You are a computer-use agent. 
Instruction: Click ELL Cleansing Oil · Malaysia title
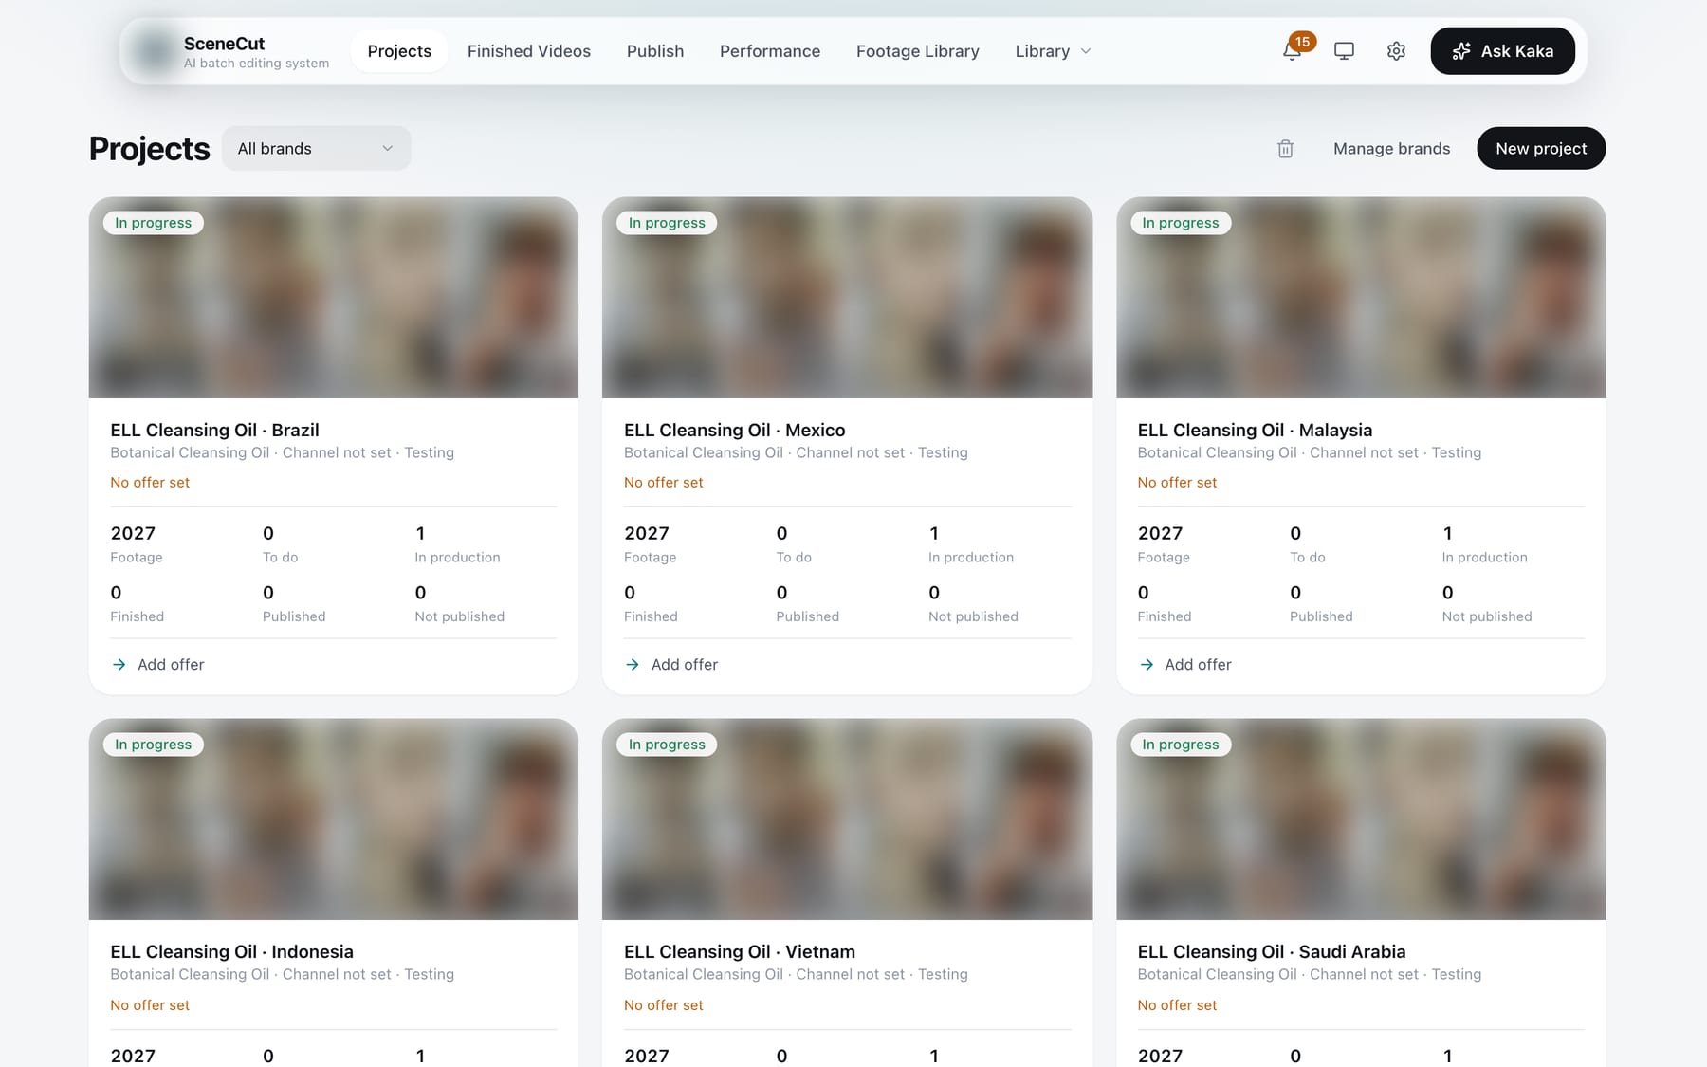[x=1255, y=431]
